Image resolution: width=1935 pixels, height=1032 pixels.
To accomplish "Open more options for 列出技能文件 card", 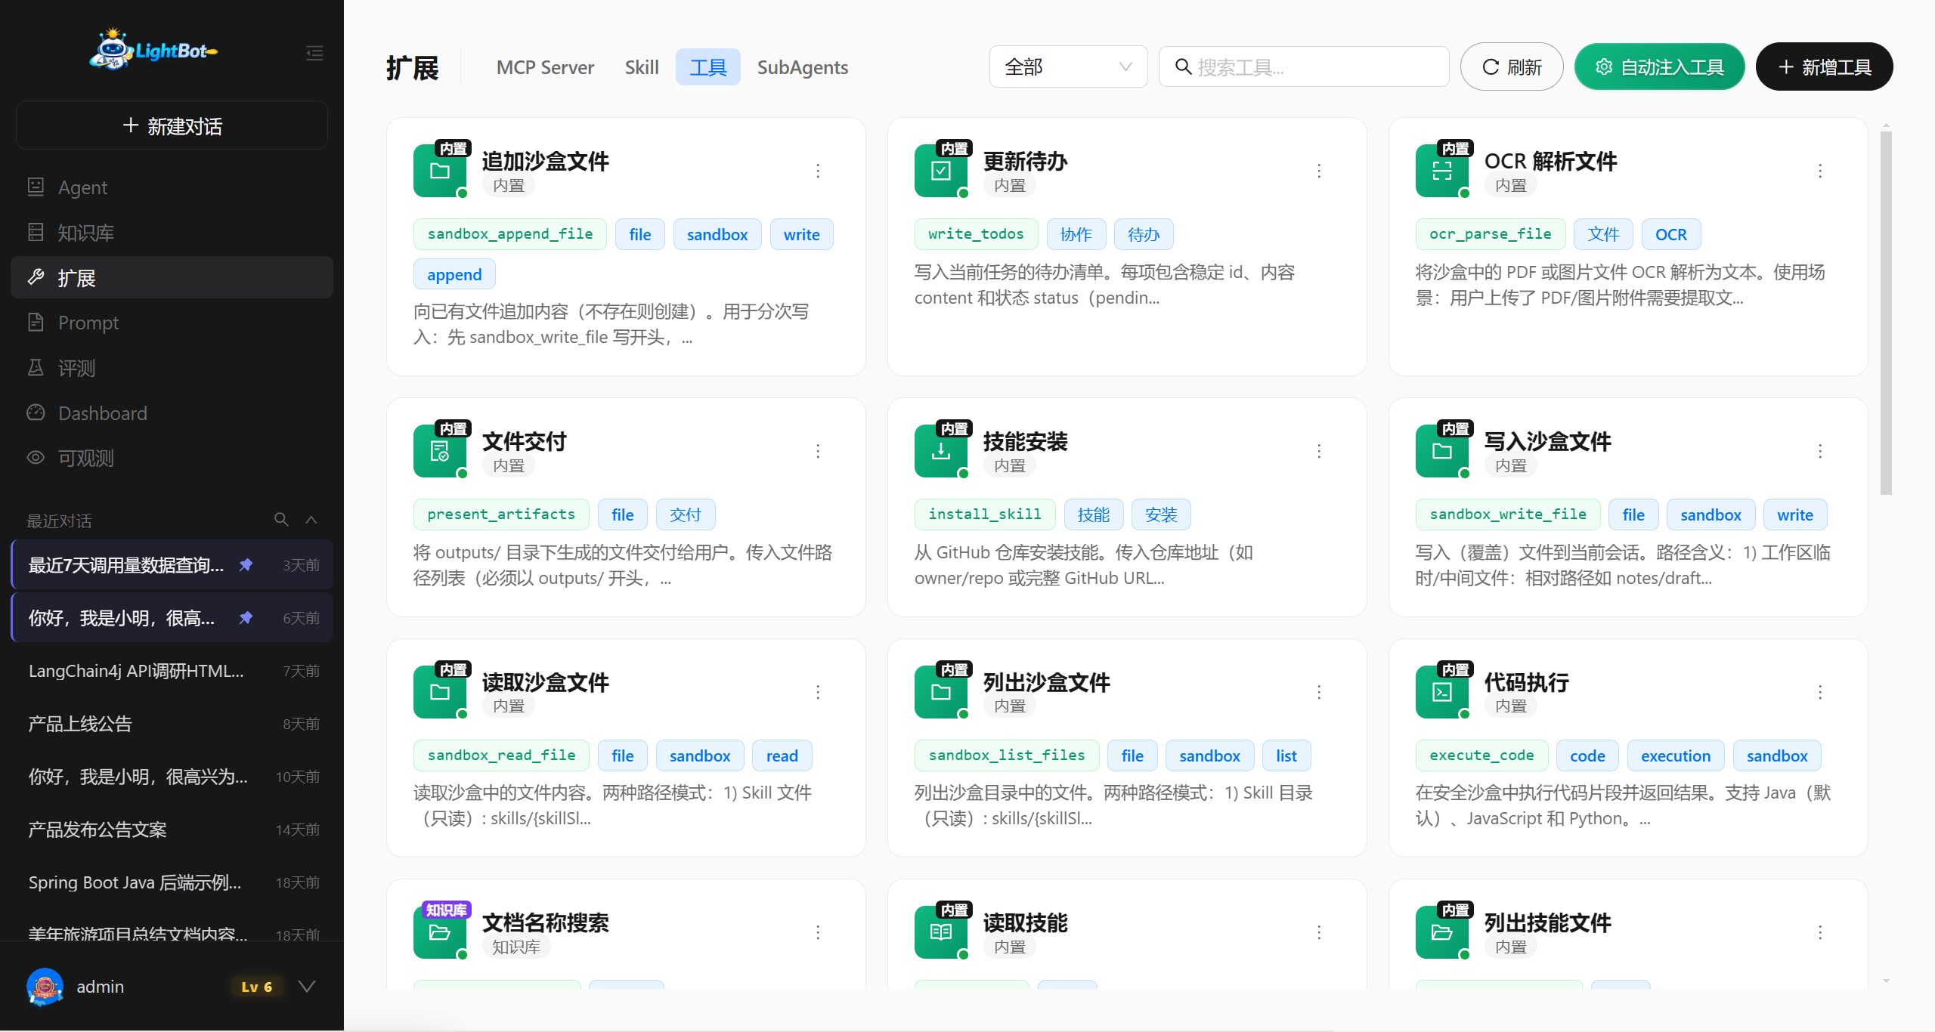I will coord(1820,932).
